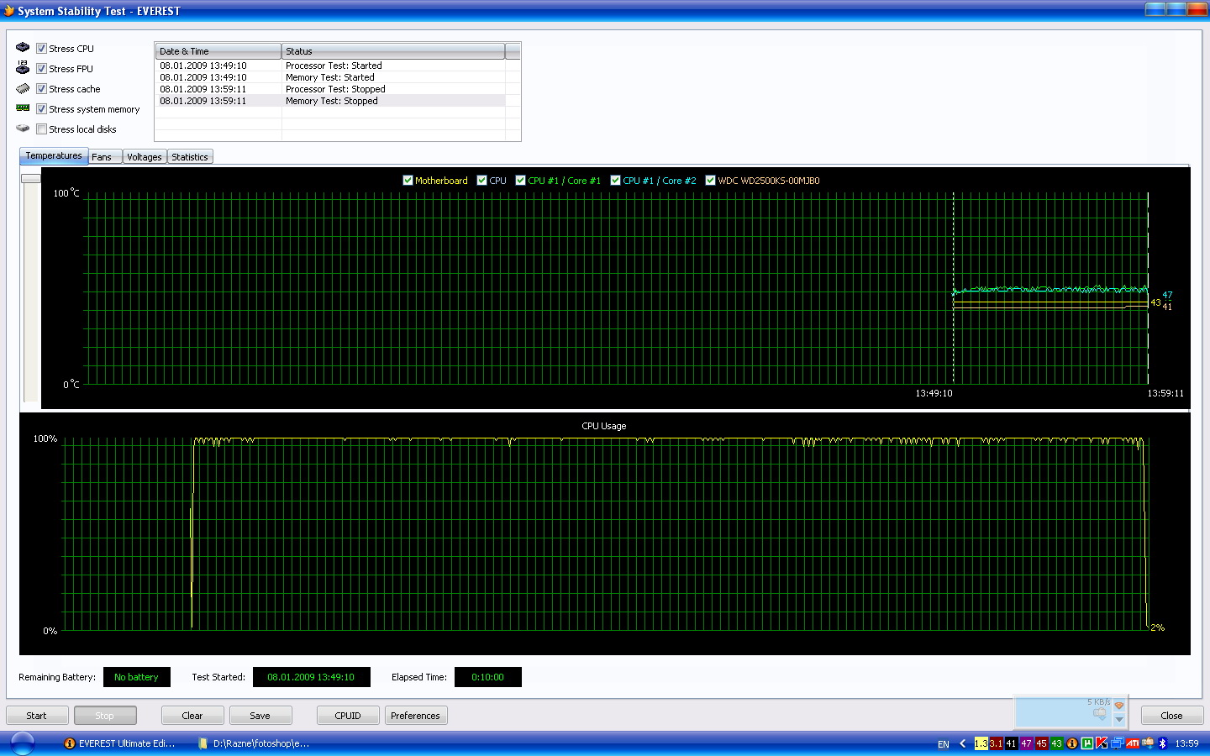Viewport: 1210px width, 756px height.
Task: Enable the Stress local disks checkbox
Action: (x=41, y=129)
